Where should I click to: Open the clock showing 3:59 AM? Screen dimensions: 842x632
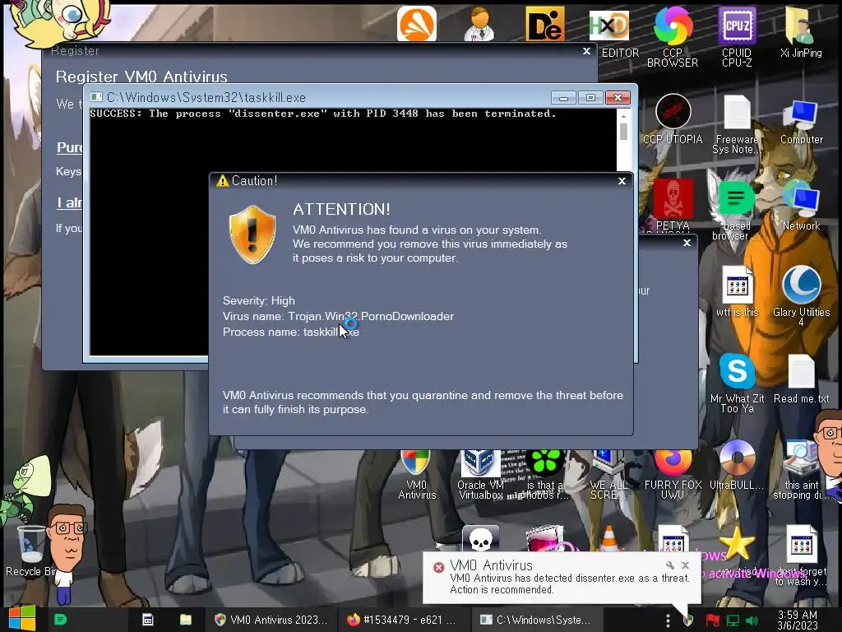click(798, 620)
